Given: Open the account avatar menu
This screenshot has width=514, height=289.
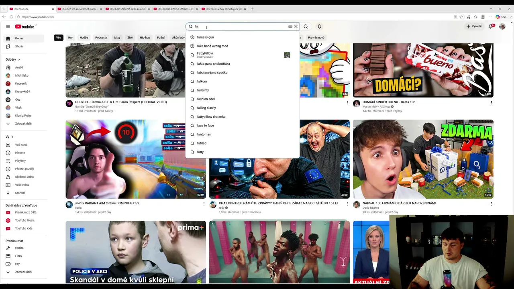Looking at the screenshot, I should [502, 26].
